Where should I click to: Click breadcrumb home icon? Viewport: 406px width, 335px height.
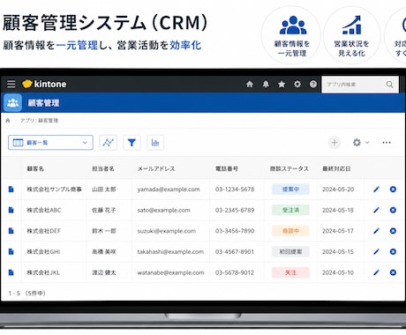click(x=8, y=121)
